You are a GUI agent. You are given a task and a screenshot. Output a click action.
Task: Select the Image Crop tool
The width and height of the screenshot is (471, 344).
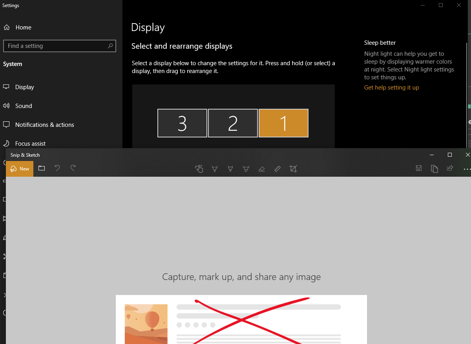(293, 169)
